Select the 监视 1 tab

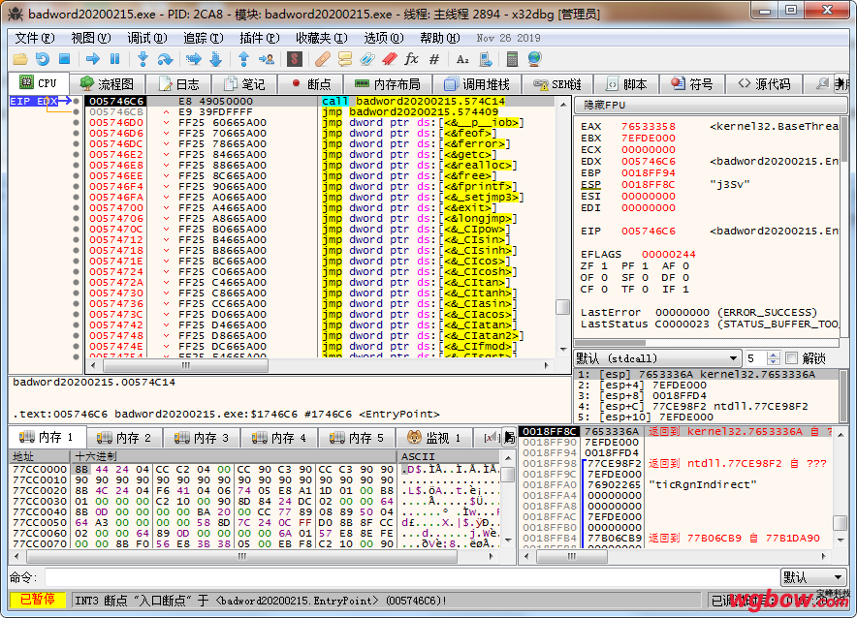click(x=434, y=437)
